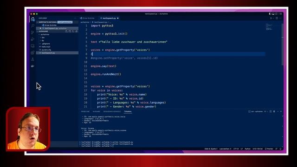Open the Remote Explorer view

[32, 46]
